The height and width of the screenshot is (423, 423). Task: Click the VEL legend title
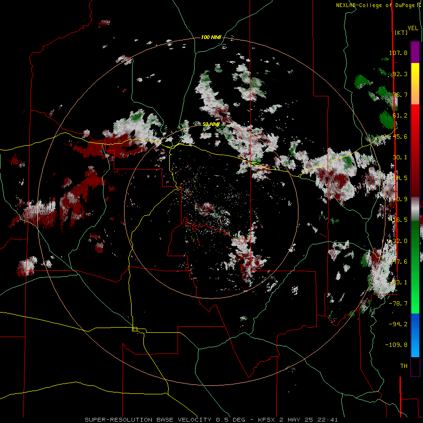[x=413, y=28]
